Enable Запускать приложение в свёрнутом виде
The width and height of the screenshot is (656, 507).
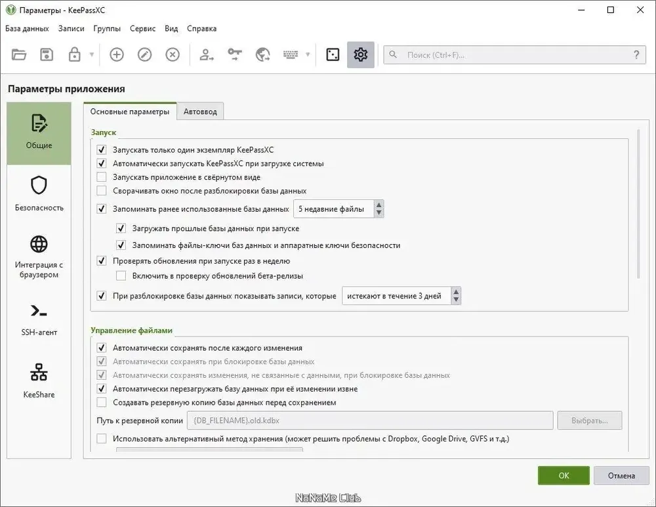pyautogui.click(x=102, y=177)
